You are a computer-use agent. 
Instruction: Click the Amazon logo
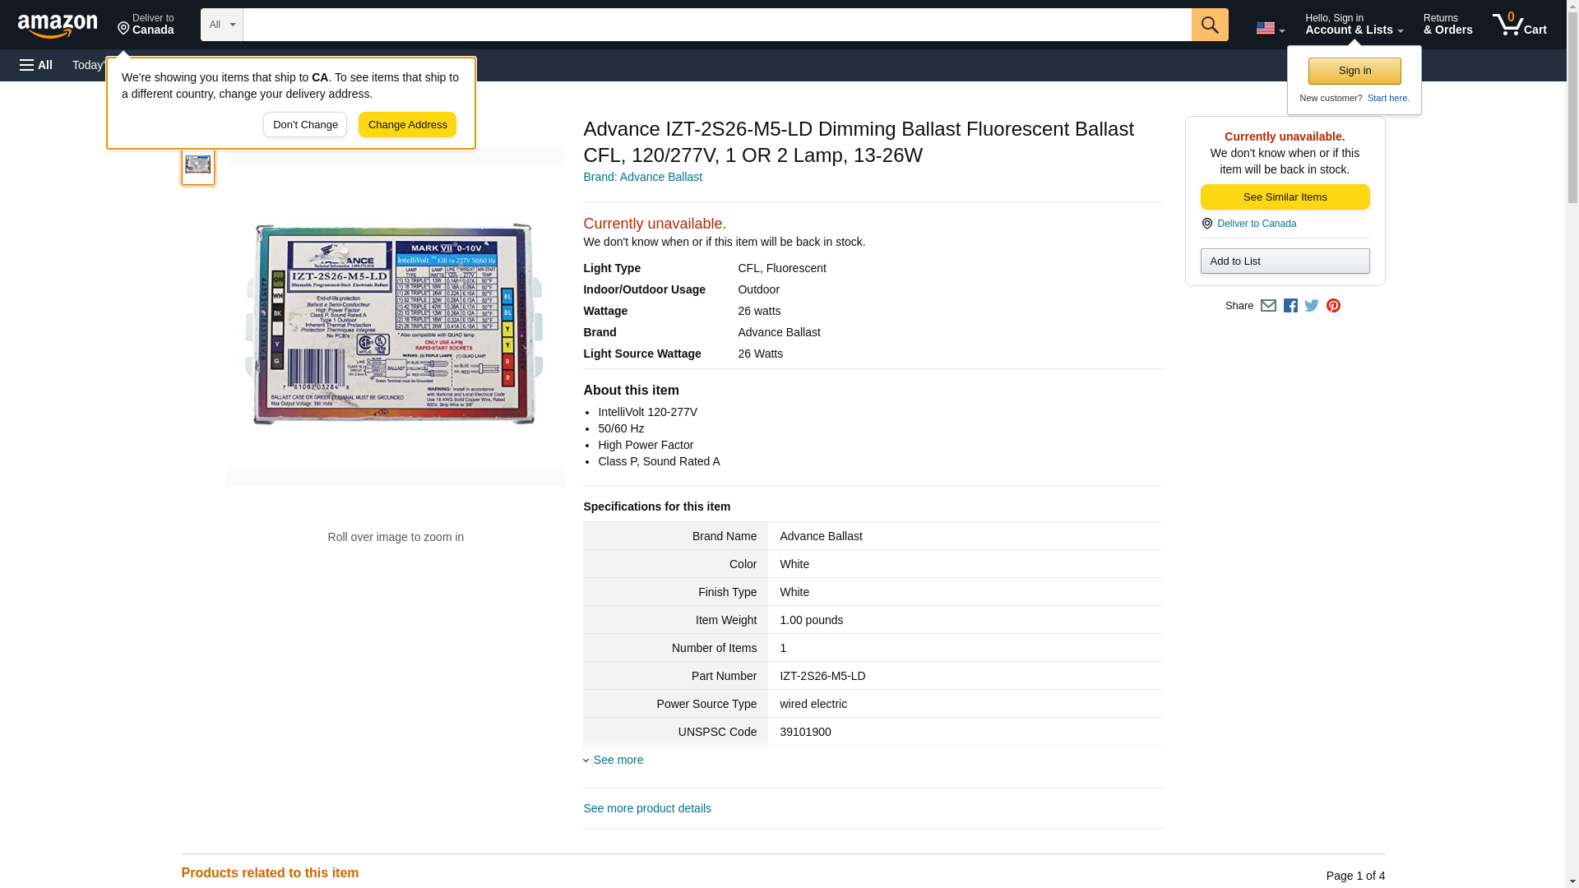[58, 25]
